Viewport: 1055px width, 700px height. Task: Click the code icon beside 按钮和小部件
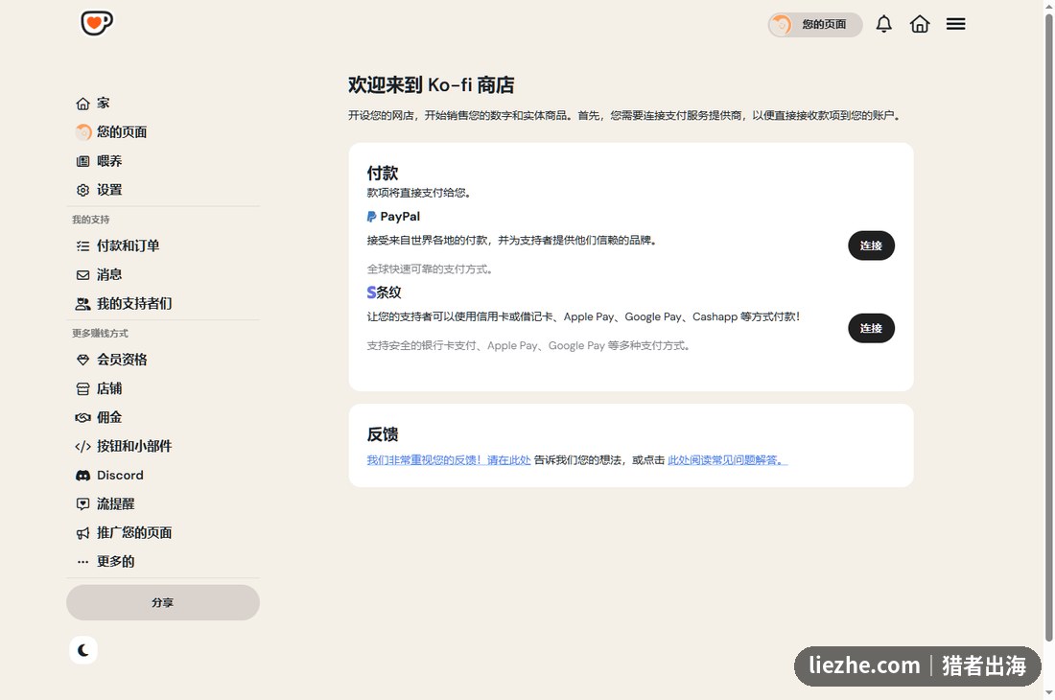click(82, 447)
